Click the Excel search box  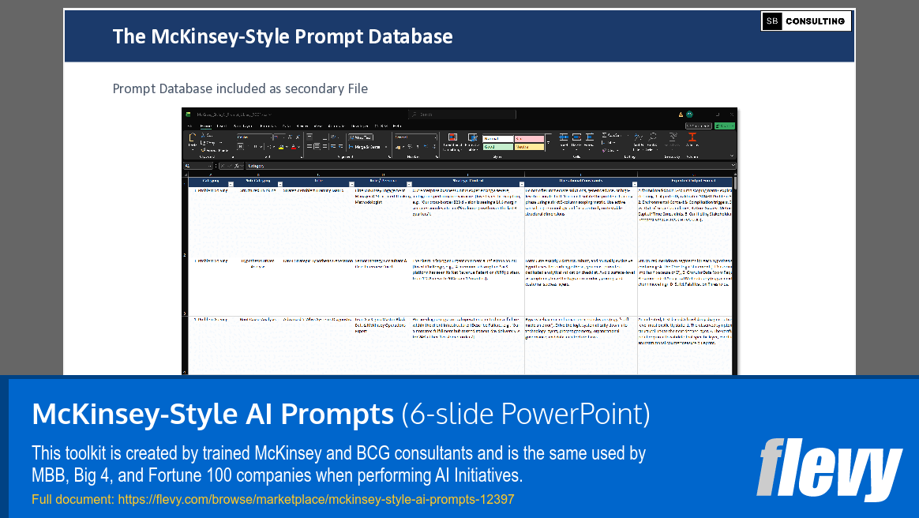(462, 114)
